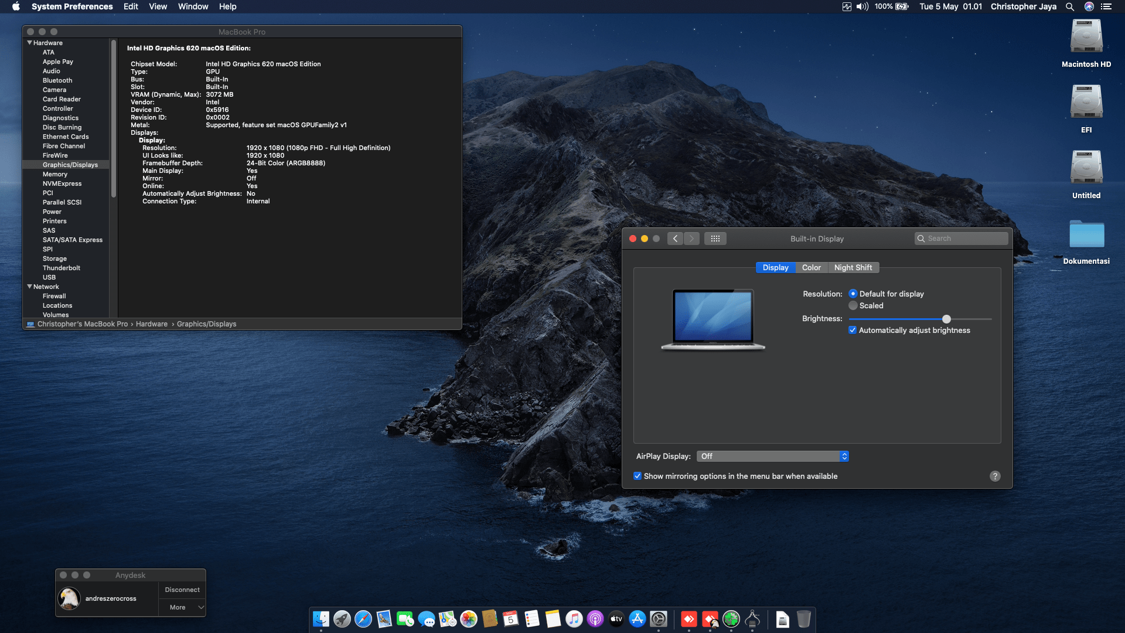Image resolution: width=1125 pixels, height=633 pixels.
Task: Open Podcasts from the Dock
Action: point(595,619)
